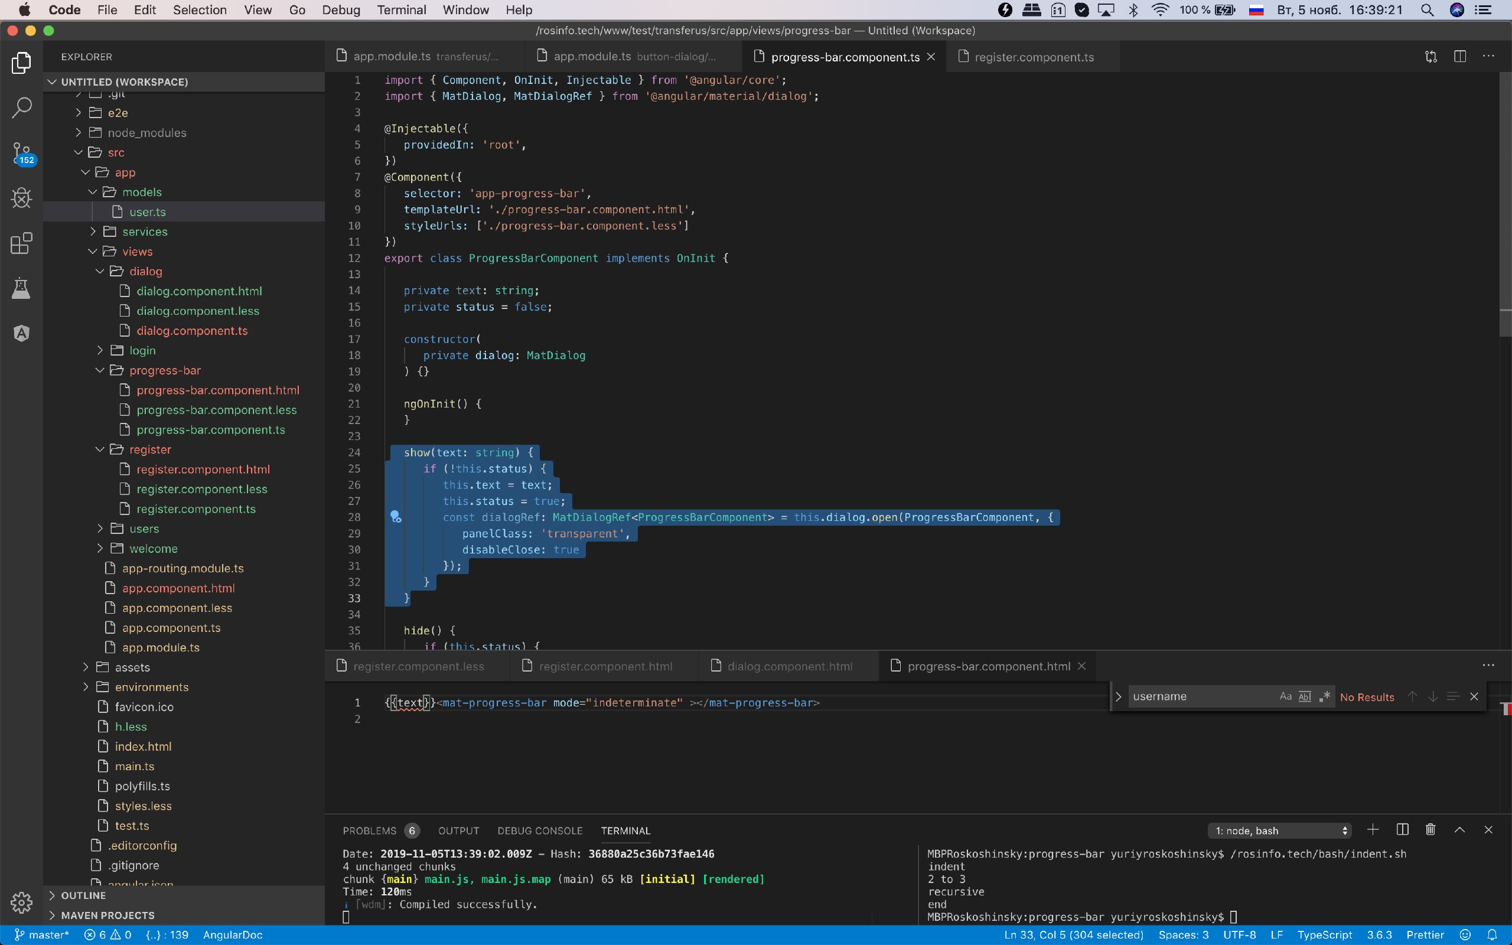Change indentation via Spaces: 3
The width and height of the screenshot is (1512, 945).
coord(1184,935)
